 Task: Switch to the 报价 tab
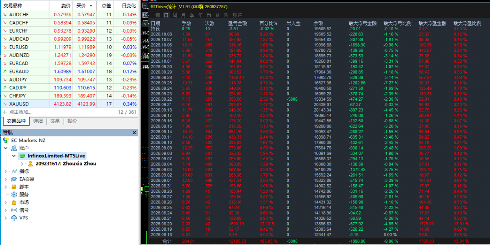[72, 121]
